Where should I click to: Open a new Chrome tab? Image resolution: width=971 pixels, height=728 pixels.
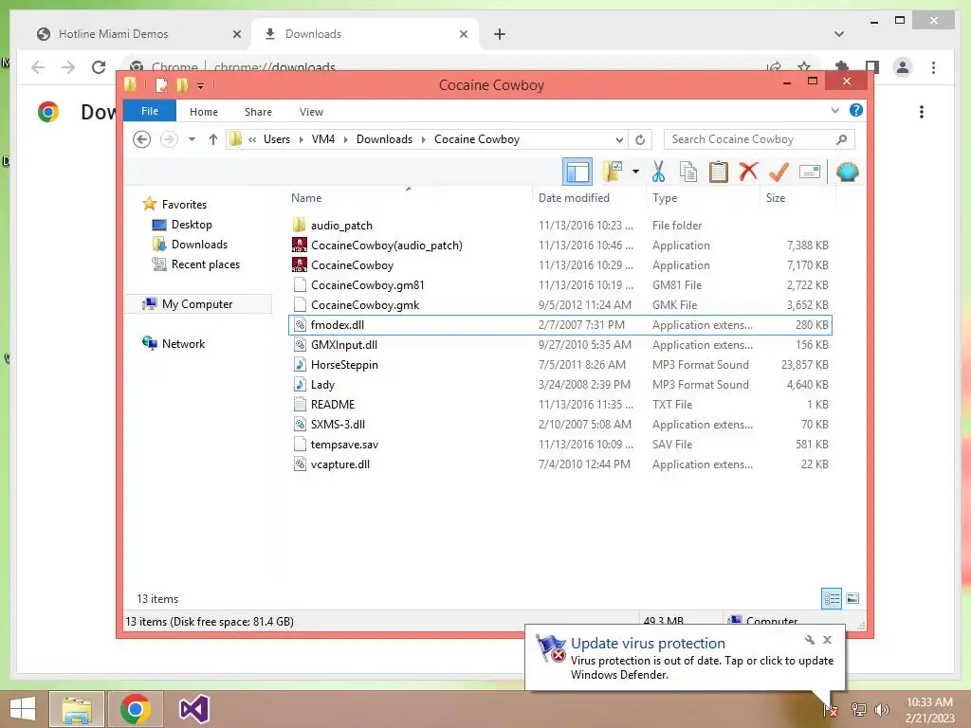coord(499,34)
